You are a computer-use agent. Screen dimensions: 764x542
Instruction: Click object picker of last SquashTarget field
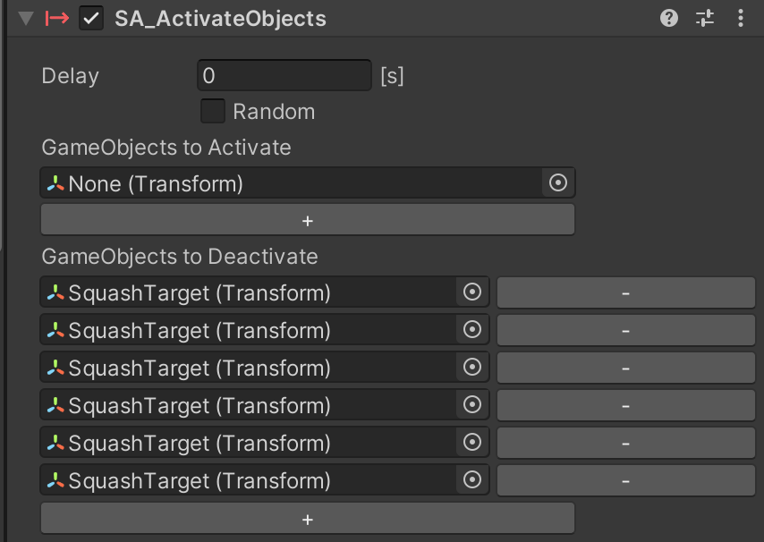click(472, 480)
